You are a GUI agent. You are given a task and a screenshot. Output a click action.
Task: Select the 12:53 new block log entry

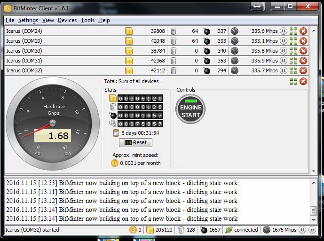[x=122, y=183]
